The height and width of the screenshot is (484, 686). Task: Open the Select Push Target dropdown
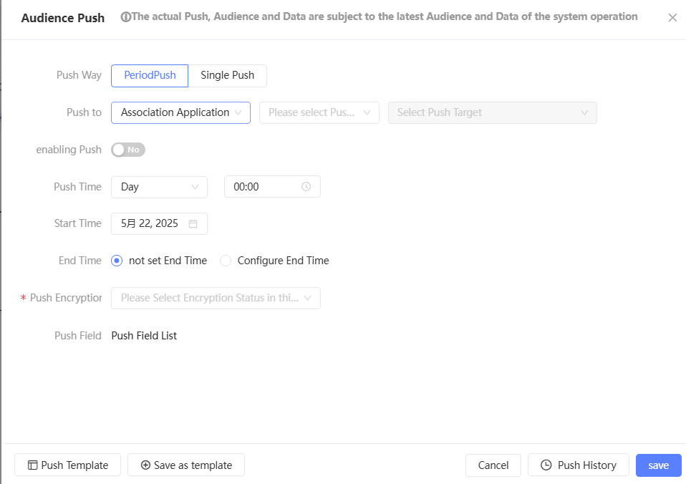point(492,112)
